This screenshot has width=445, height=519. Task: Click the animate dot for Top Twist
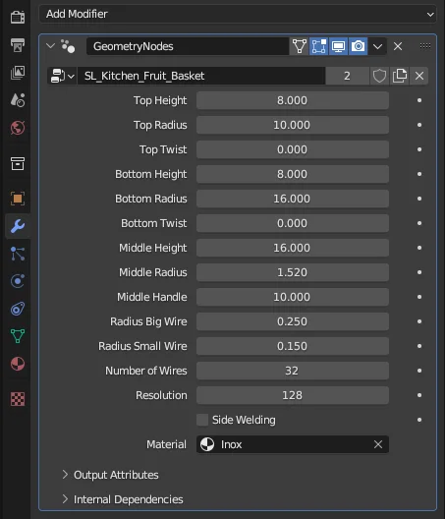[419, 149]
